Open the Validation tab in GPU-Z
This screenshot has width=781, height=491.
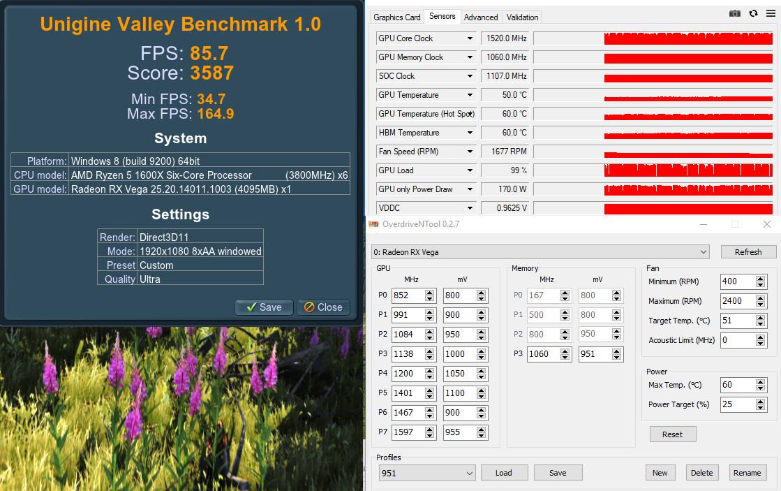coord(522,17)
